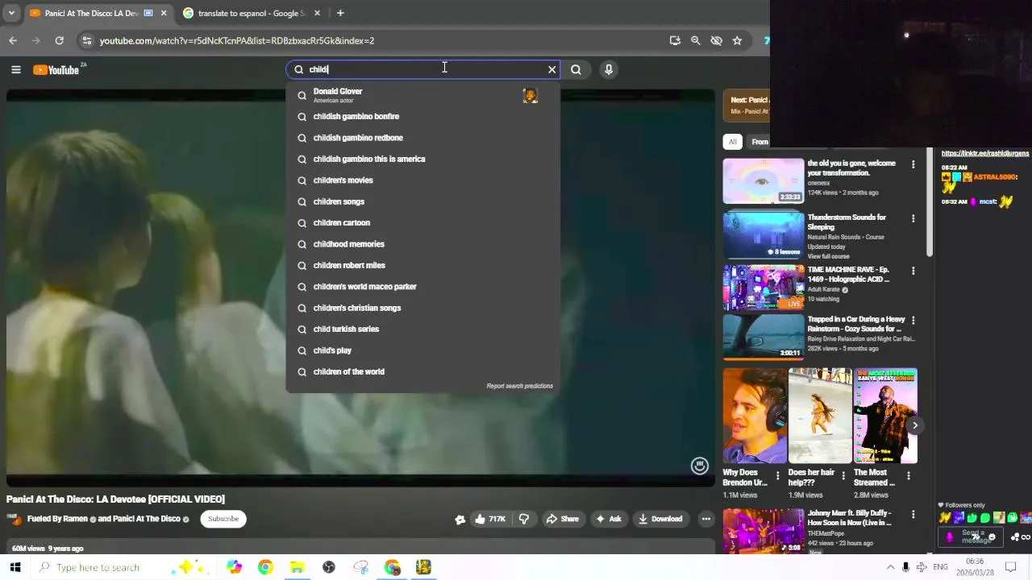Click the browser address bar URL
Viewport: 1032px width, 580px height.
[237, 40]
